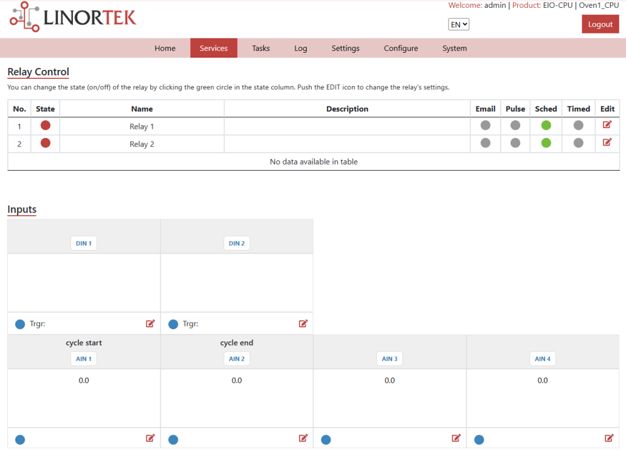Screen dimensions: 626x452
Task: Click the AIN 4 label button
Action: pyautogui.click(x=543, y=358)
